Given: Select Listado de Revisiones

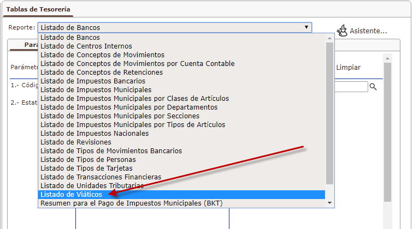Looking at the screenshot, I should click(181, 142).
